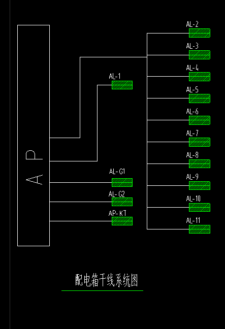Click the AL-G2 text label
The width and height of the screenshot is (225, 329).
pyautogui.click(x=117, y=194)
